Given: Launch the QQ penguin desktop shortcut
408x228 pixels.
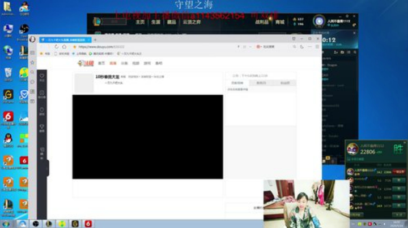Looking at the screenshot, I should click(8, 140).
